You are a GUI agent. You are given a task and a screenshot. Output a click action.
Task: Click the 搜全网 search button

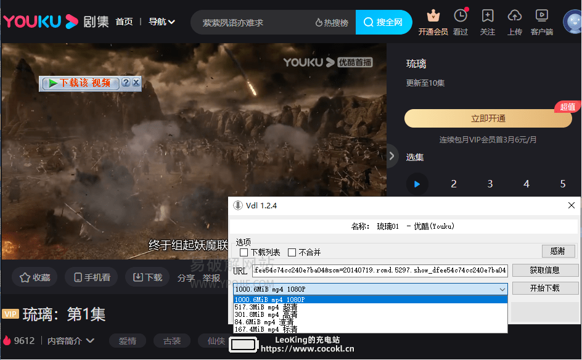click(x=383, y=22)
